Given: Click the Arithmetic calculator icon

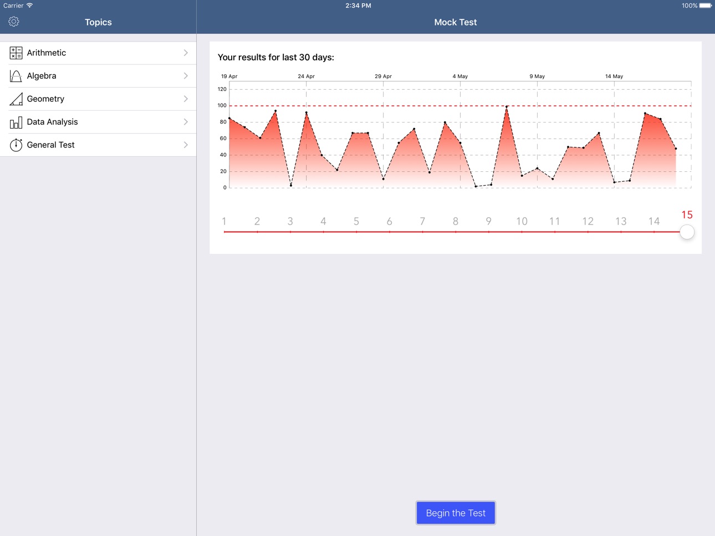Looking at the screenshot, I should [x=16, y=53].
